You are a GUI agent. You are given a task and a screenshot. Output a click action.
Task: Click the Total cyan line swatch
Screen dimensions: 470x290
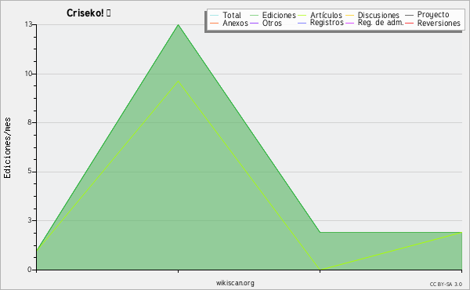point(215,16)
